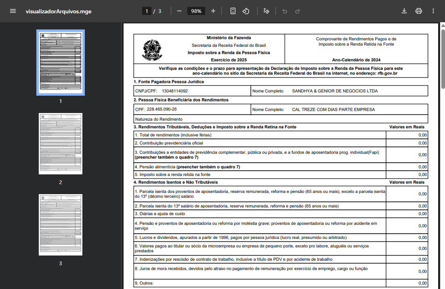
Task: Toggle the sidebar hamburger menu
Action: 13,11
